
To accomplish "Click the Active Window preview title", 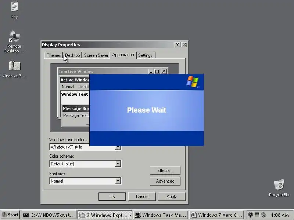I will 75,80.
